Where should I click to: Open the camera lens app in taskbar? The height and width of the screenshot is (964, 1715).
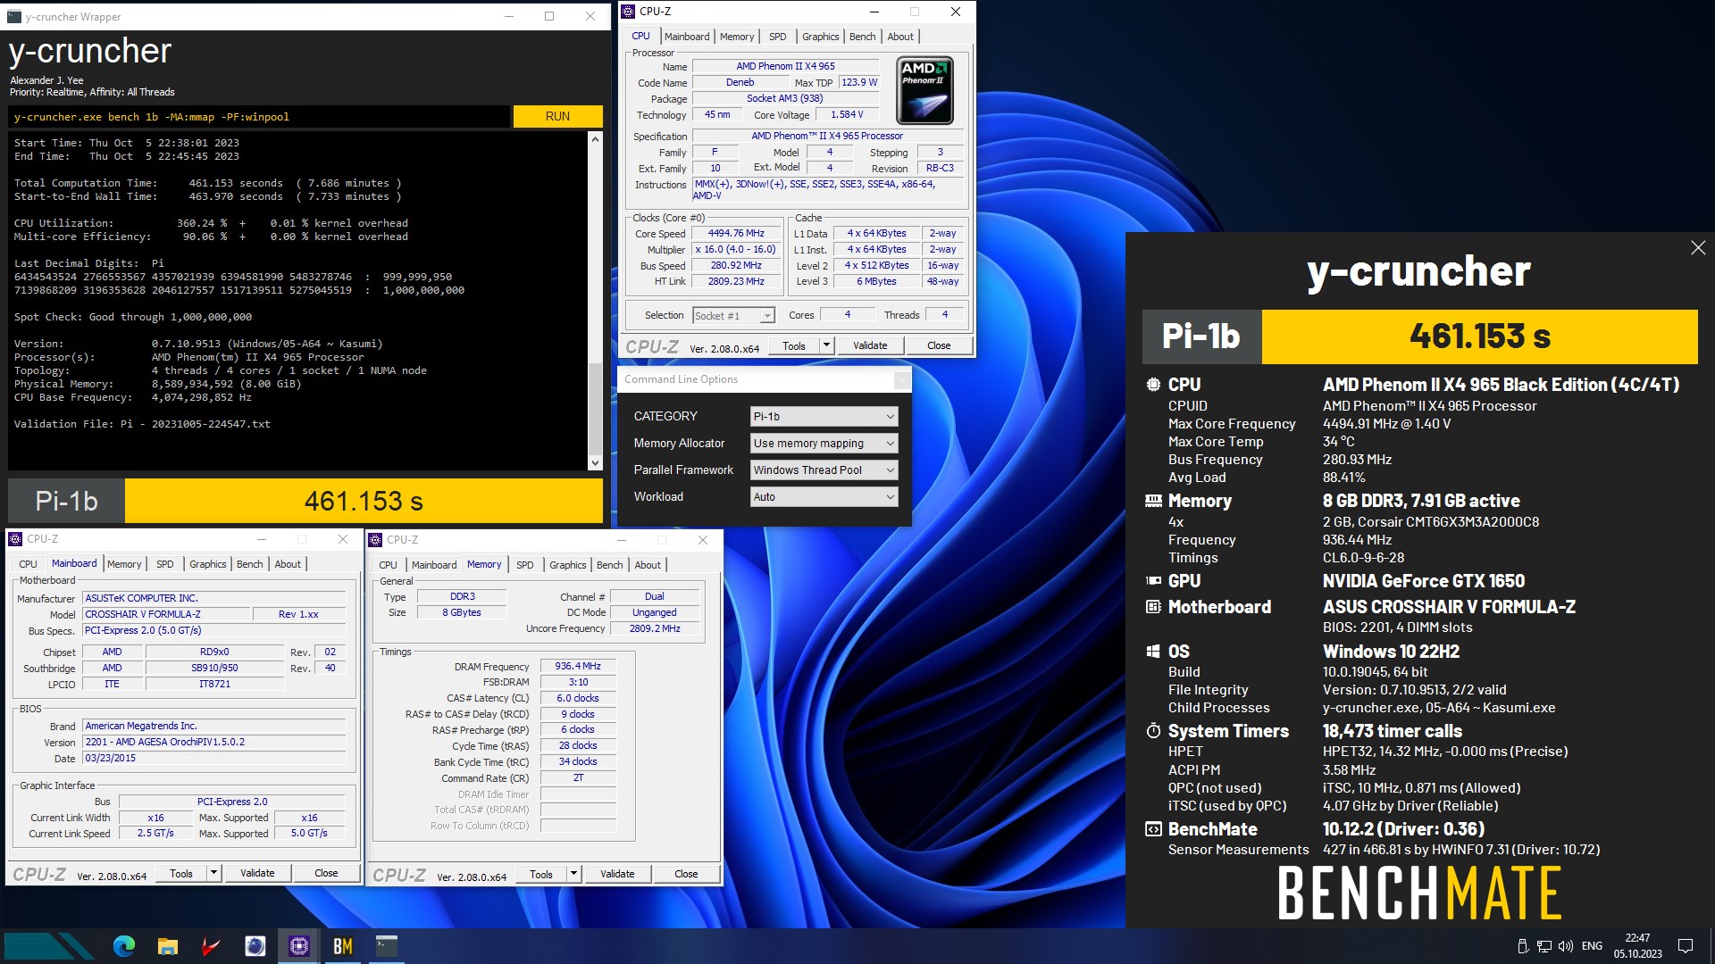(255, 946)
